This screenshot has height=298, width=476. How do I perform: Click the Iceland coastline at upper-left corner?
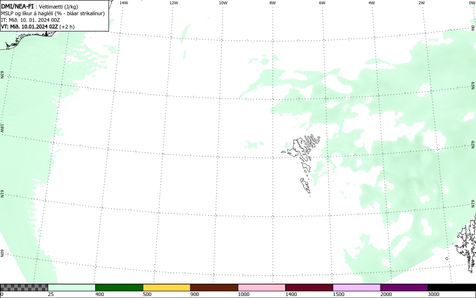(x=29, y=40)
